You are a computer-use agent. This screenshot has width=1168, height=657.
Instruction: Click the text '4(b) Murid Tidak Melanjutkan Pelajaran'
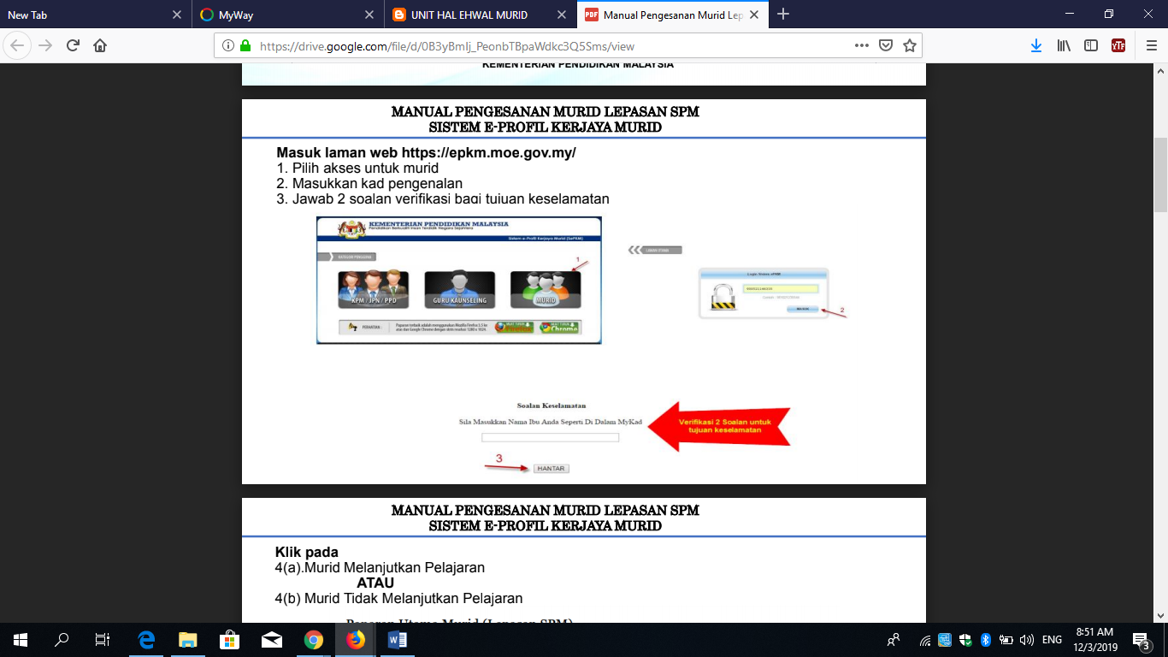(x=398, y=598)
